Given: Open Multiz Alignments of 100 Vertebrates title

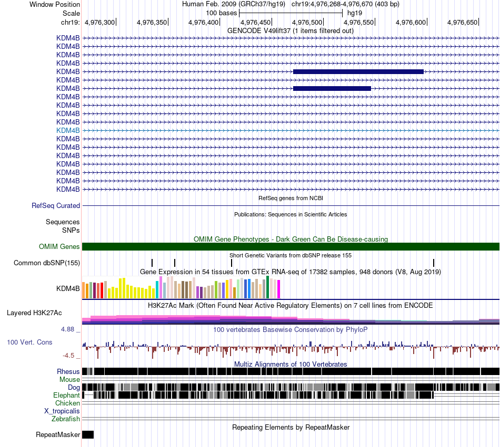Looking at the screenshot, I should (x=291, y=365).
